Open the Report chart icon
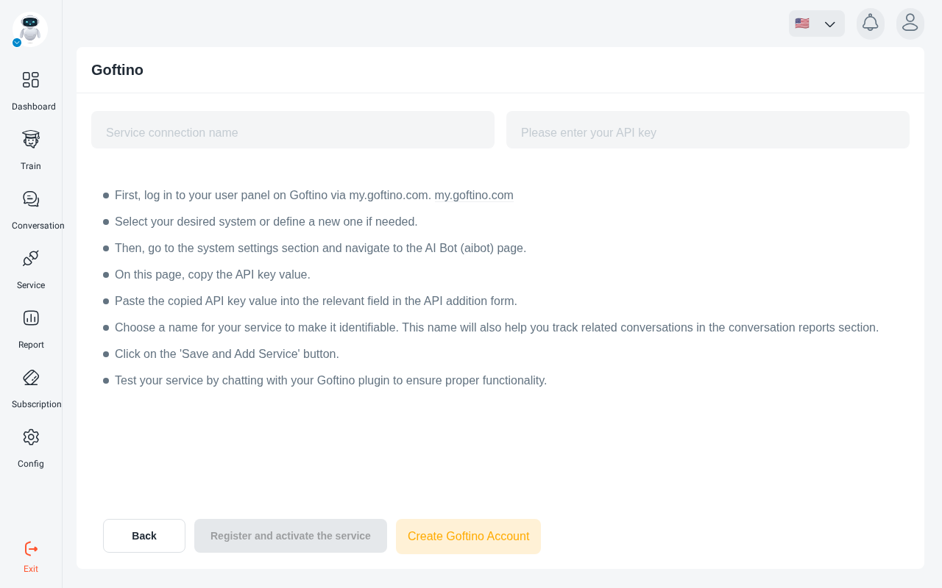 (x=31, y=318)
